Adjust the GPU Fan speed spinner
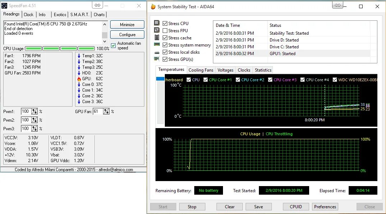The image size is (386, 214). point(106,111)
